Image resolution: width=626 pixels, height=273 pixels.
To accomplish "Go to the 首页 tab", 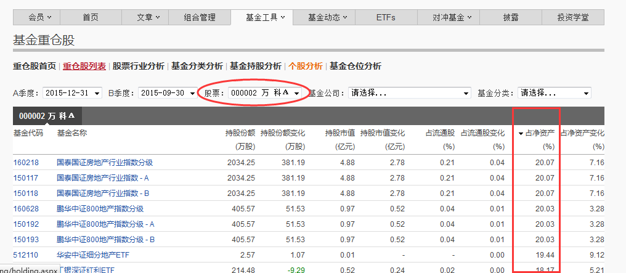I will coord(91,17).
